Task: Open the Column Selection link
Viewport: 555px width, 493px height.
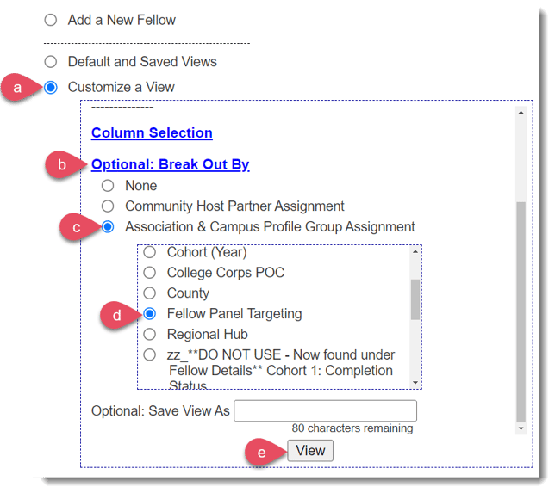Action: pyautogui.click(x=152, y=132)
